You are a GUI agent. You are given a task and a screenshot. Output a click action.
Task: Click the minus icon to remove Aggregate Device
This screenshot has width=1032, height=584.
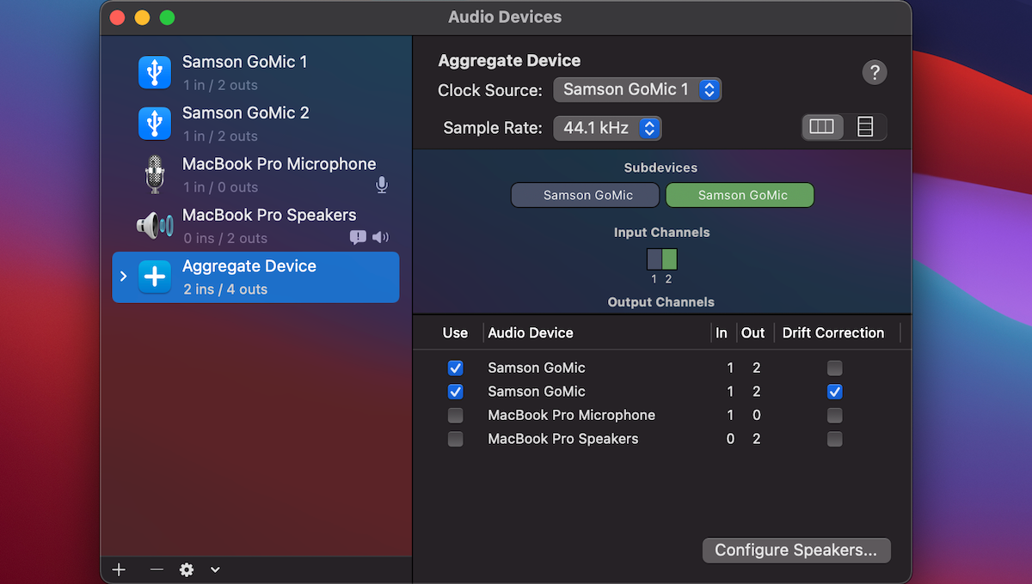[x=156, y=569]
